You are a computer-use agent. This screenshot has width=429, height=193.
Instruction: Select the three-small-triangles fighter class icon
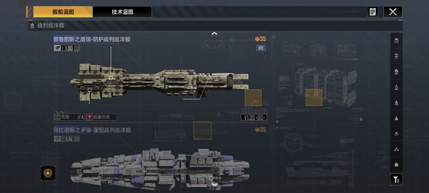pos(396,149)
